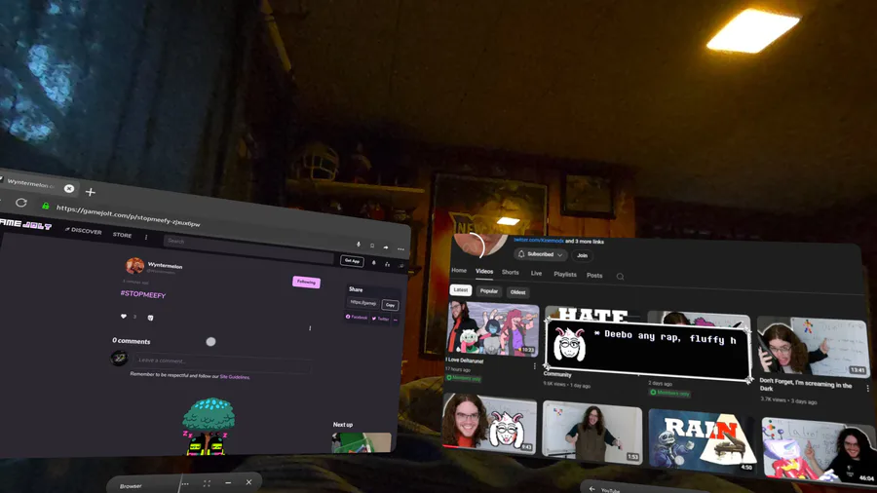Click the sticker icon under the post
The image size is (877, 493).
click(150, 318)
